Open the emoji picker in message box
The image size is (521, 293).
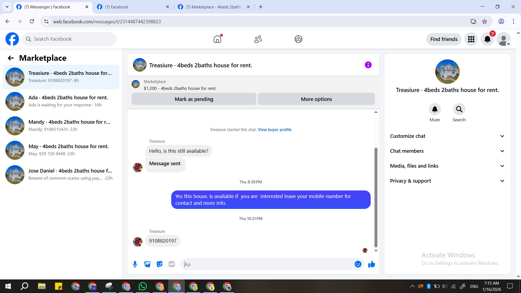[x=358, y=264]
